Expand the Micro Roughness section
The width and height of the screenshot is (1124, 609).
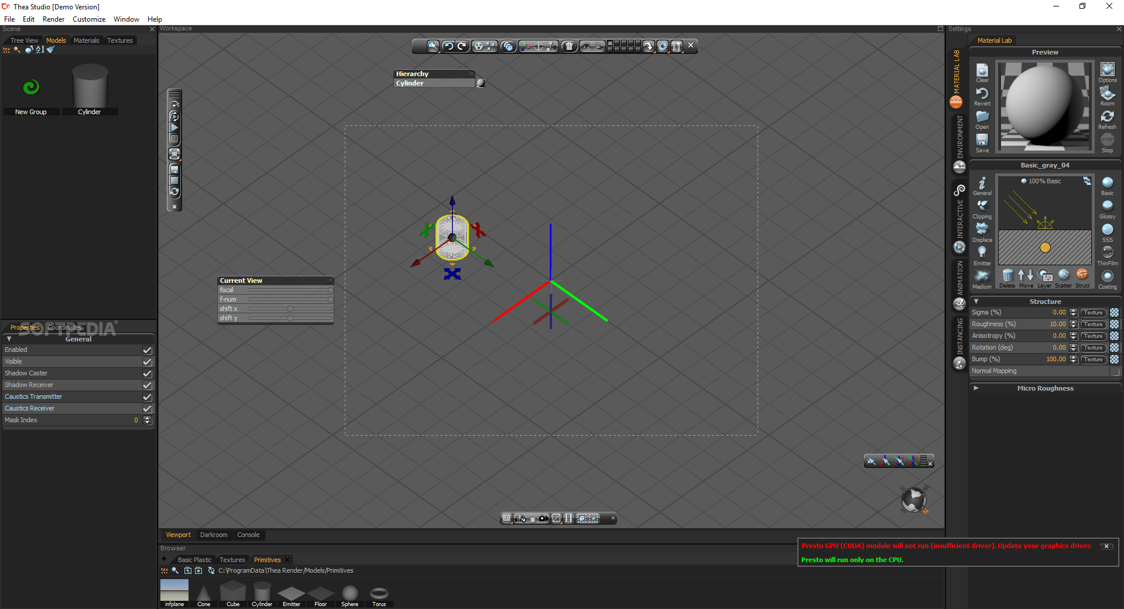(976, 388)
